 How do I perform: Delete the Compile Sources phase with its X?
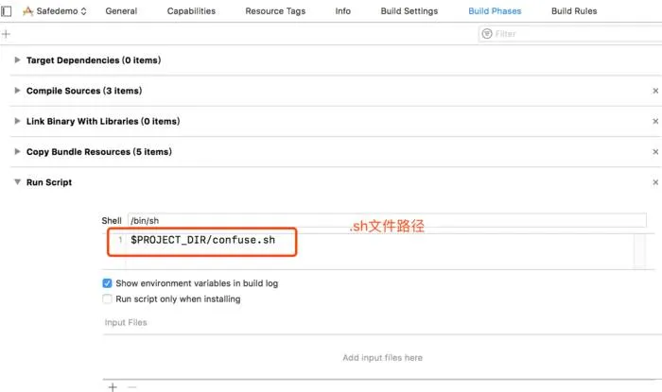(655, 91)
